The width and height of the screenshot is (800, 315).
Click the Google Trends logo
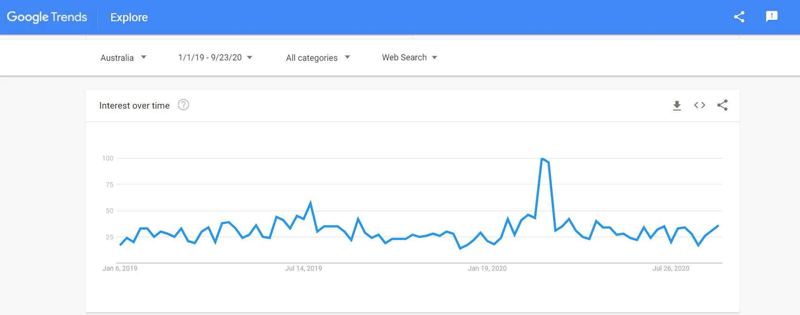click(x=46, y=17)
